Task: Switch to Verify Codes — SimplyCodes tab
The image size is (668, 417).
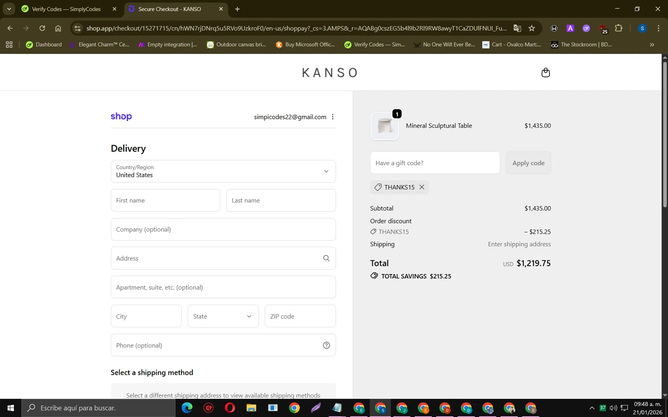Action: (x=66, y=9)
